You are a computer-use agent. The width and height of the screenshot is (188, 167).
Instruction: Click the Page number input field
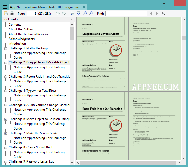click(32, 13)
